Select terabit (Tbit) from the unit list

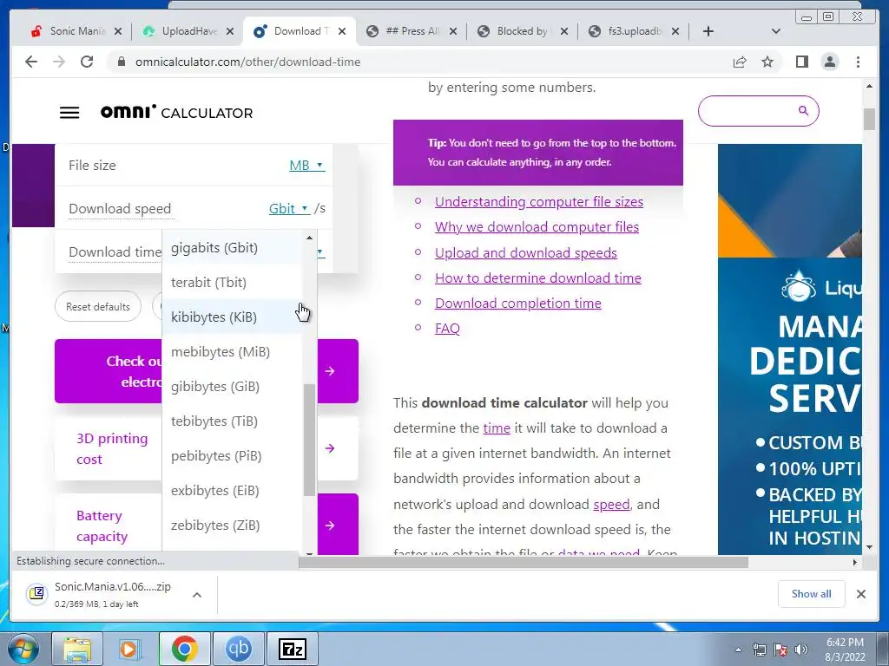(232, 282)
